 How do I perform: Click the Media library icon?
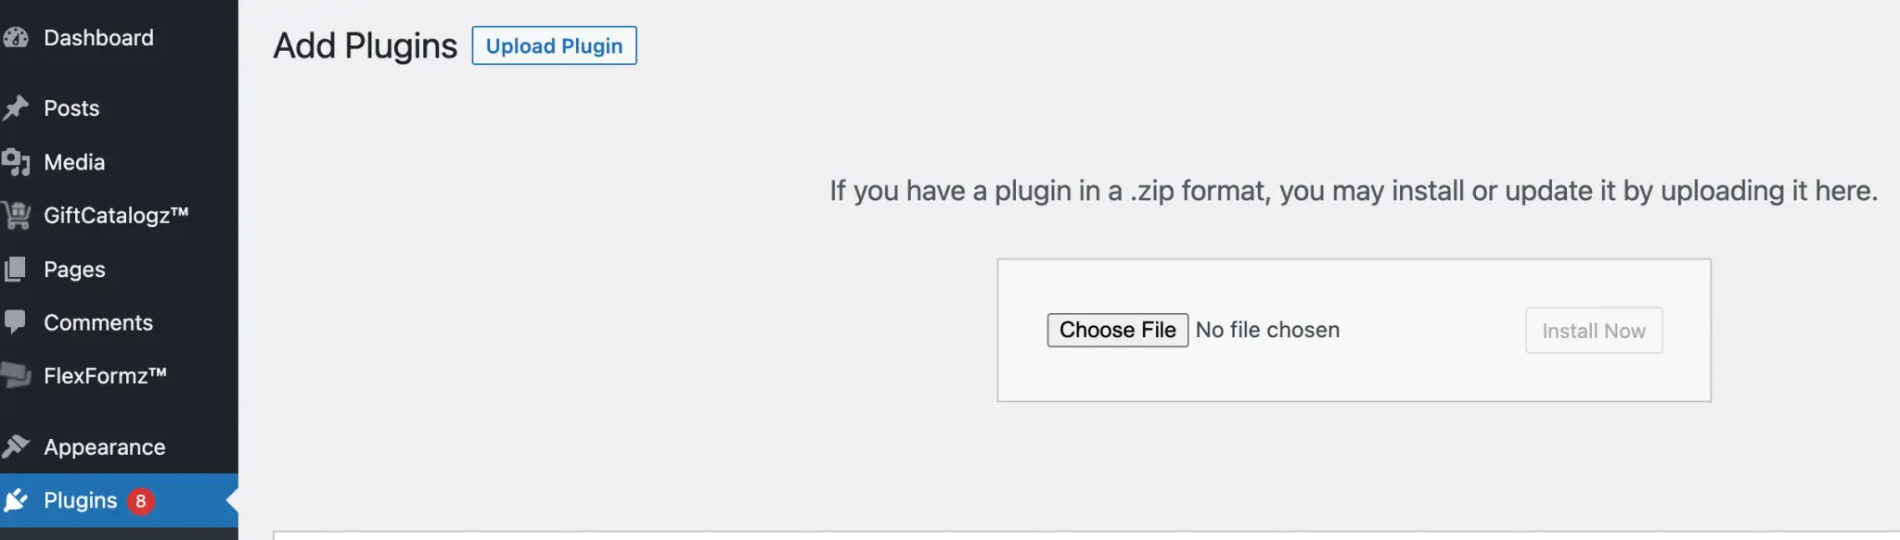point(16,162)
